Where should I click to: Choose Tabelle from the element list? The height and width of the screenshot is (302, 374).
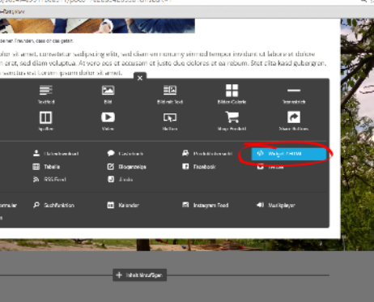coord(46,167)
